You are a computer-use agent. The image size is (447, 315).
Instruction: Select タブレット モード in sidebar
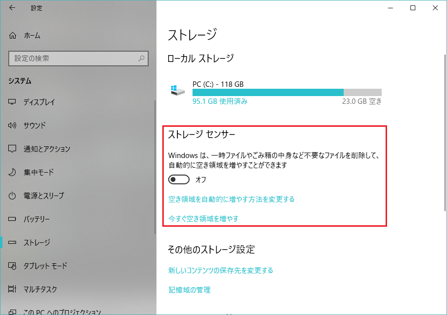[45, 266]
